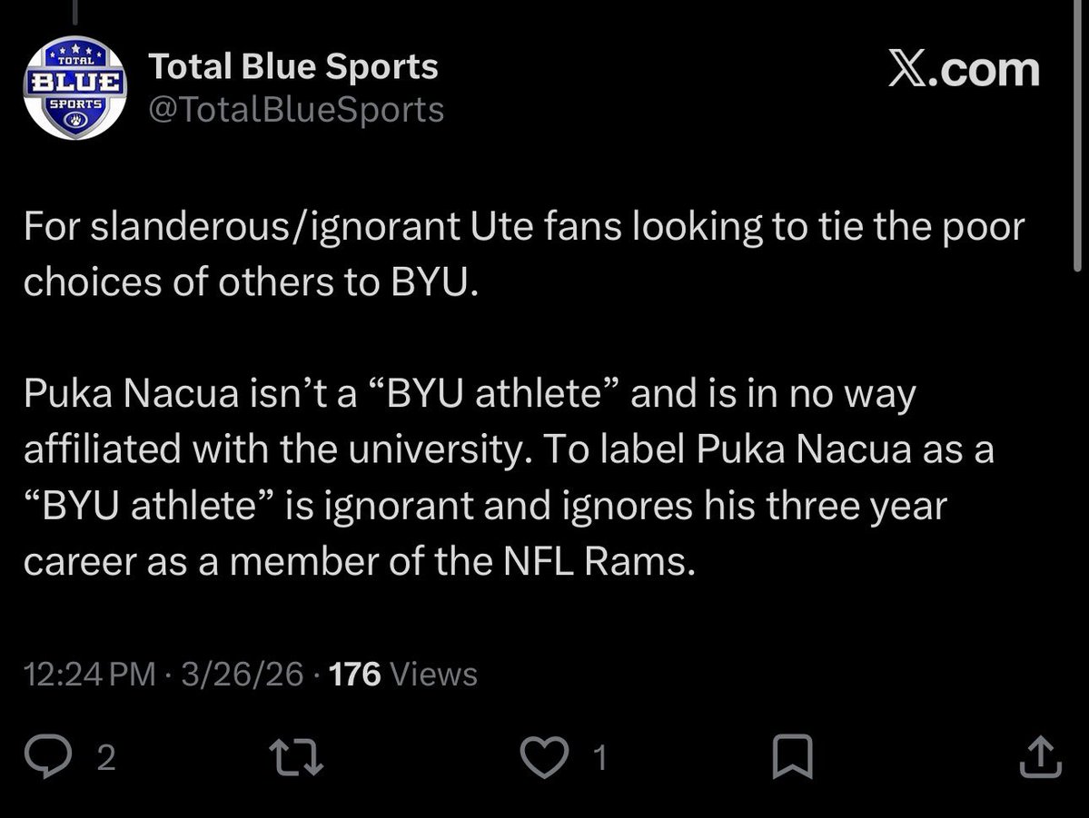1089x818 pixels.
Task: View the reply count number 2
Action: [105, 757]
